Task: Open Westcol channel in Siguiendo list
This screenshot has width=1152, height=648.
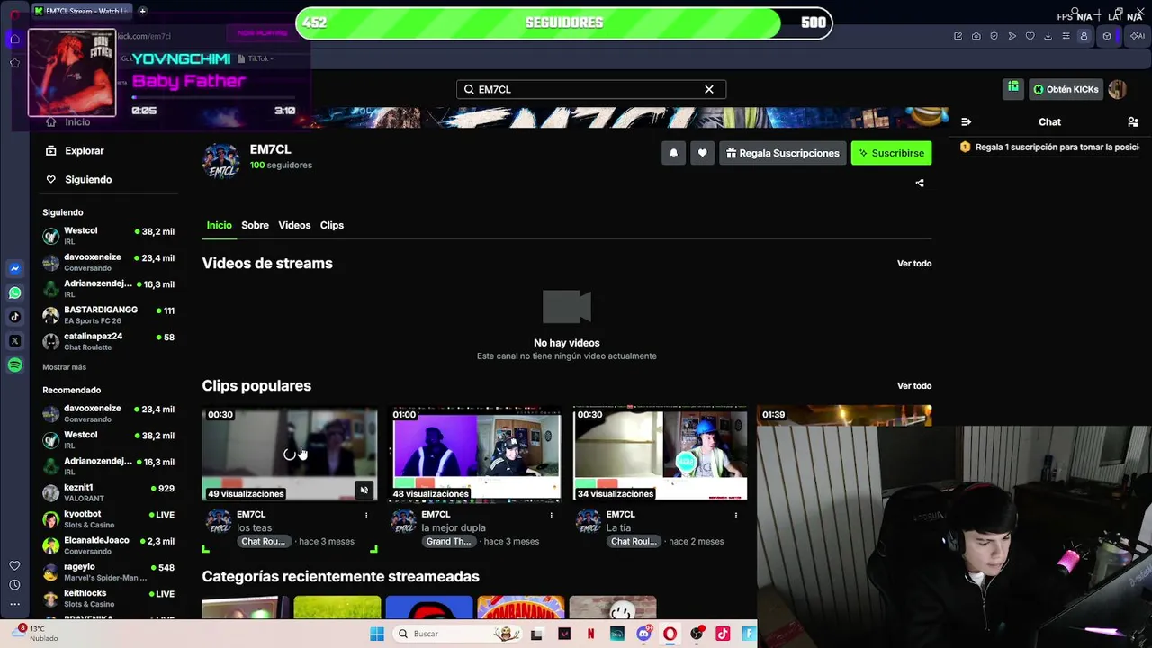Action: click(x=108, y=236)
